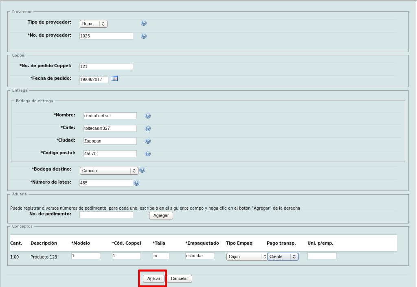Click help icon beside No. de proveedor
417x287 pixels.
coord(144,36)
